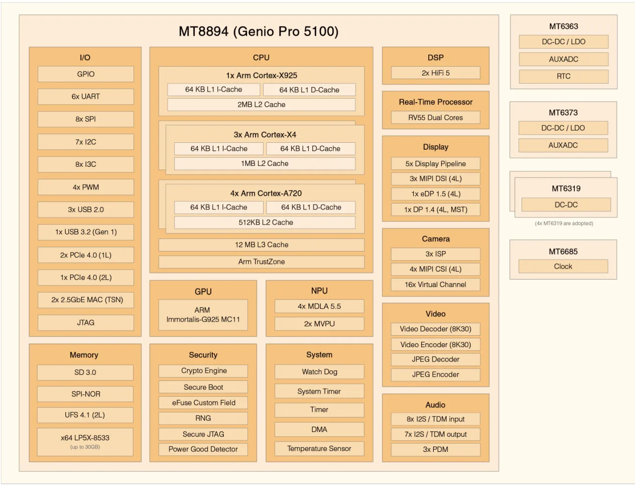Select the 5x Display Pipeline block
635x486 pixels.
(x=436, y=163)
